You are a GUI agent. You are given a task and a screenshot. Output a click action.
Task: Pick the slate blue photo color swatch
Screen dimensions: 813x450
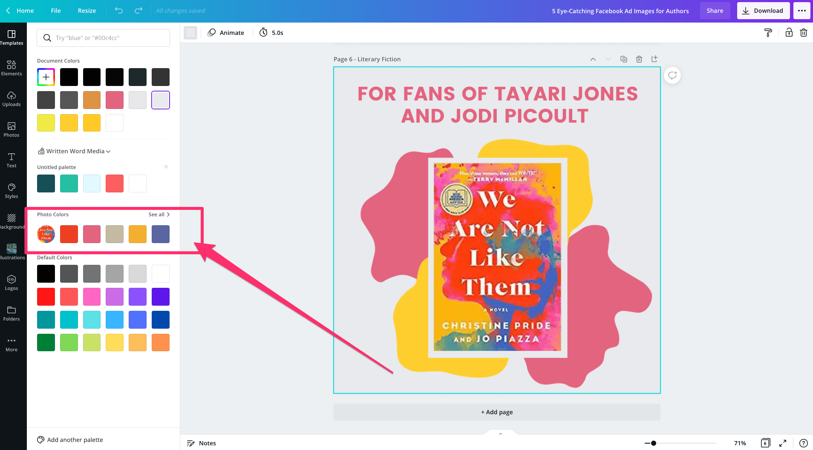tap(161, 234)
